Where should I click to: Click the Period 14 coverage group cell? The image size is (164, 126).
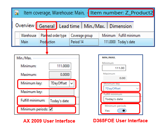point(84,42)
